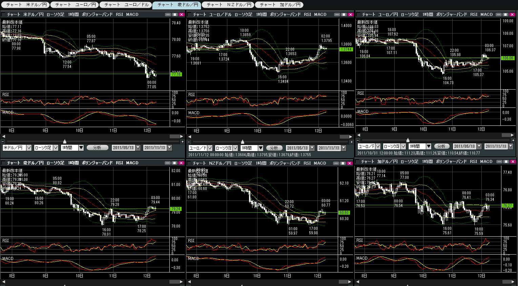This screenshot has width=518, height=286.
Task: Open 1時間 timeframe dropdown in ユーロ/円 panel
Action: (x=429, y=146)
